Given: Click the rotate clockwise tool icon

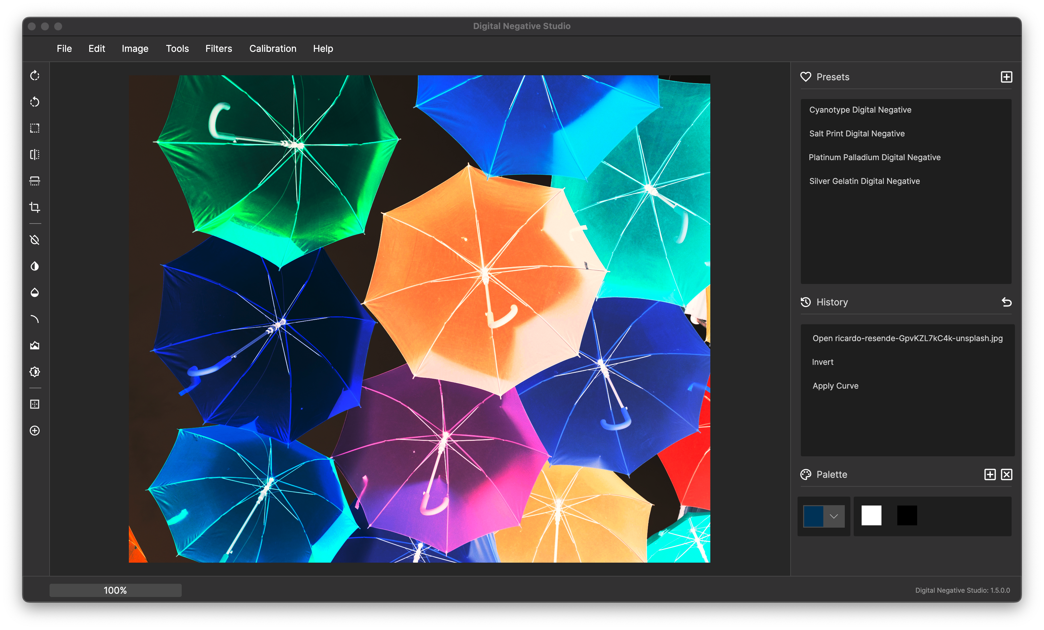Looking at the screenshot, I should (35, 76).
